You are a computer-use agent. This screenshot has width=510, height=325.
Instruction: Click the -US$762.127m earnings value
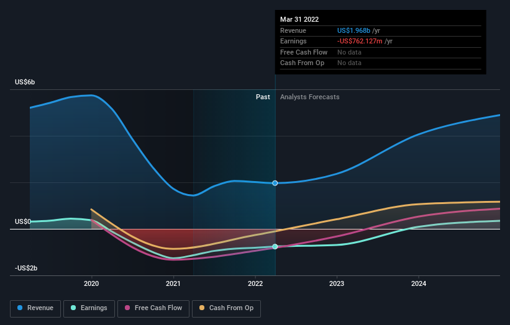point(360,41)
